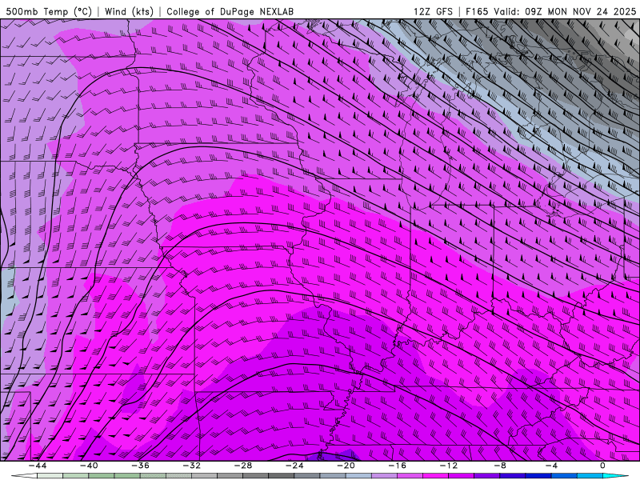
Task: Click the -8 color bar label
Action: [x=500, y=466]
